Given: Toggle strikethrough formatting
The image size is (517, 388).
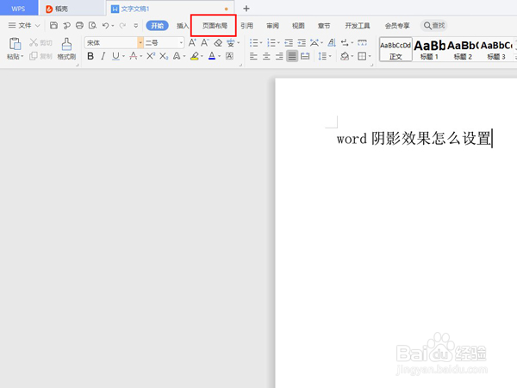Looking at the screenshot, I should coord(134,56).
